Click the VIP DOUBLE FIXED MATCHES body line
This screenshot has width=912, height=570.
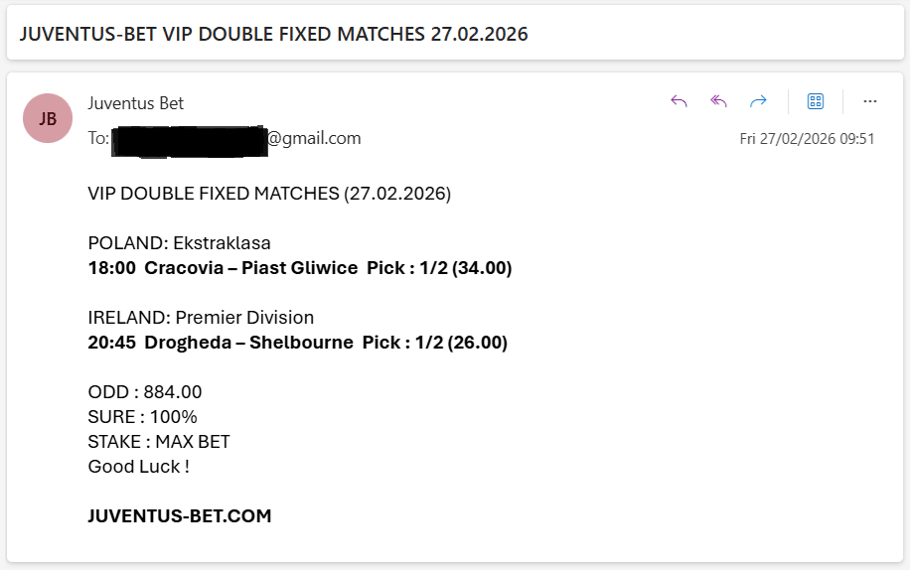269,194
